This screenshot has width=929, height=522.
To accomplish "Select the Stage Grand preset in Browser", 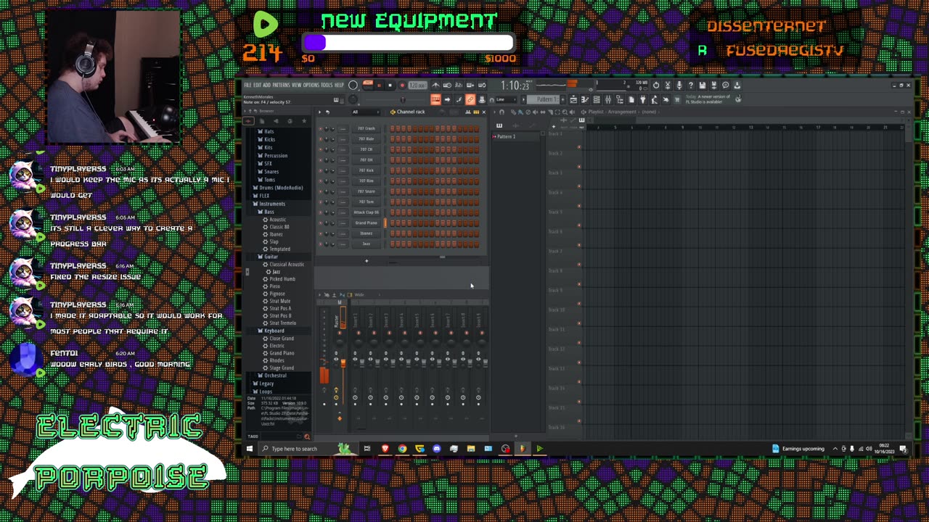I will [282, 368].
